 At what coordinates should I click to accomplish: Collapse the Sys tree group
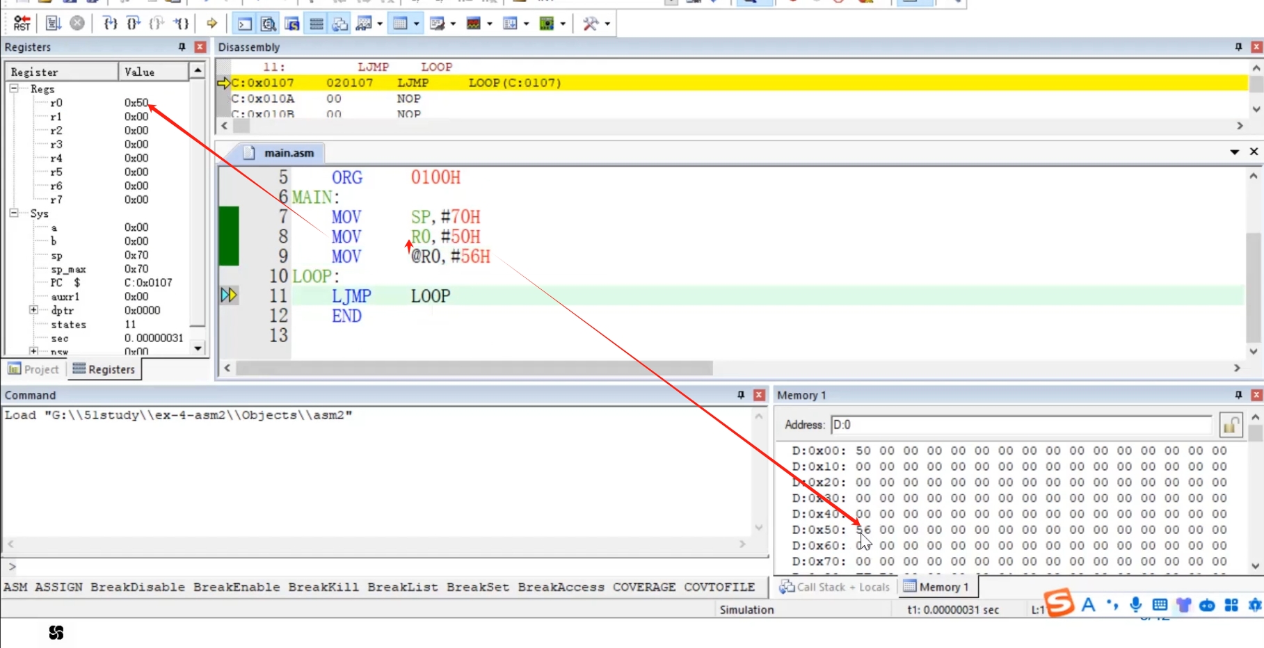pos(14,213)
